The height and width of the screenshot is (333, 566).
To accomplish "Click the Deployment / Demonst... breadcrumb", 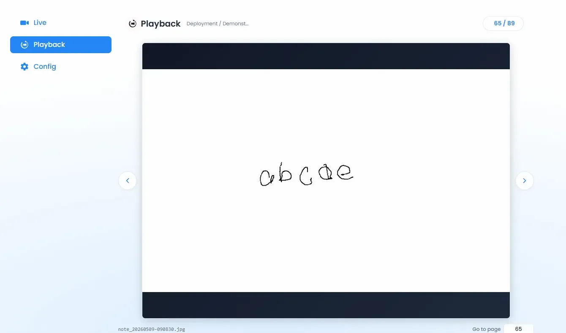I will 218,24.
